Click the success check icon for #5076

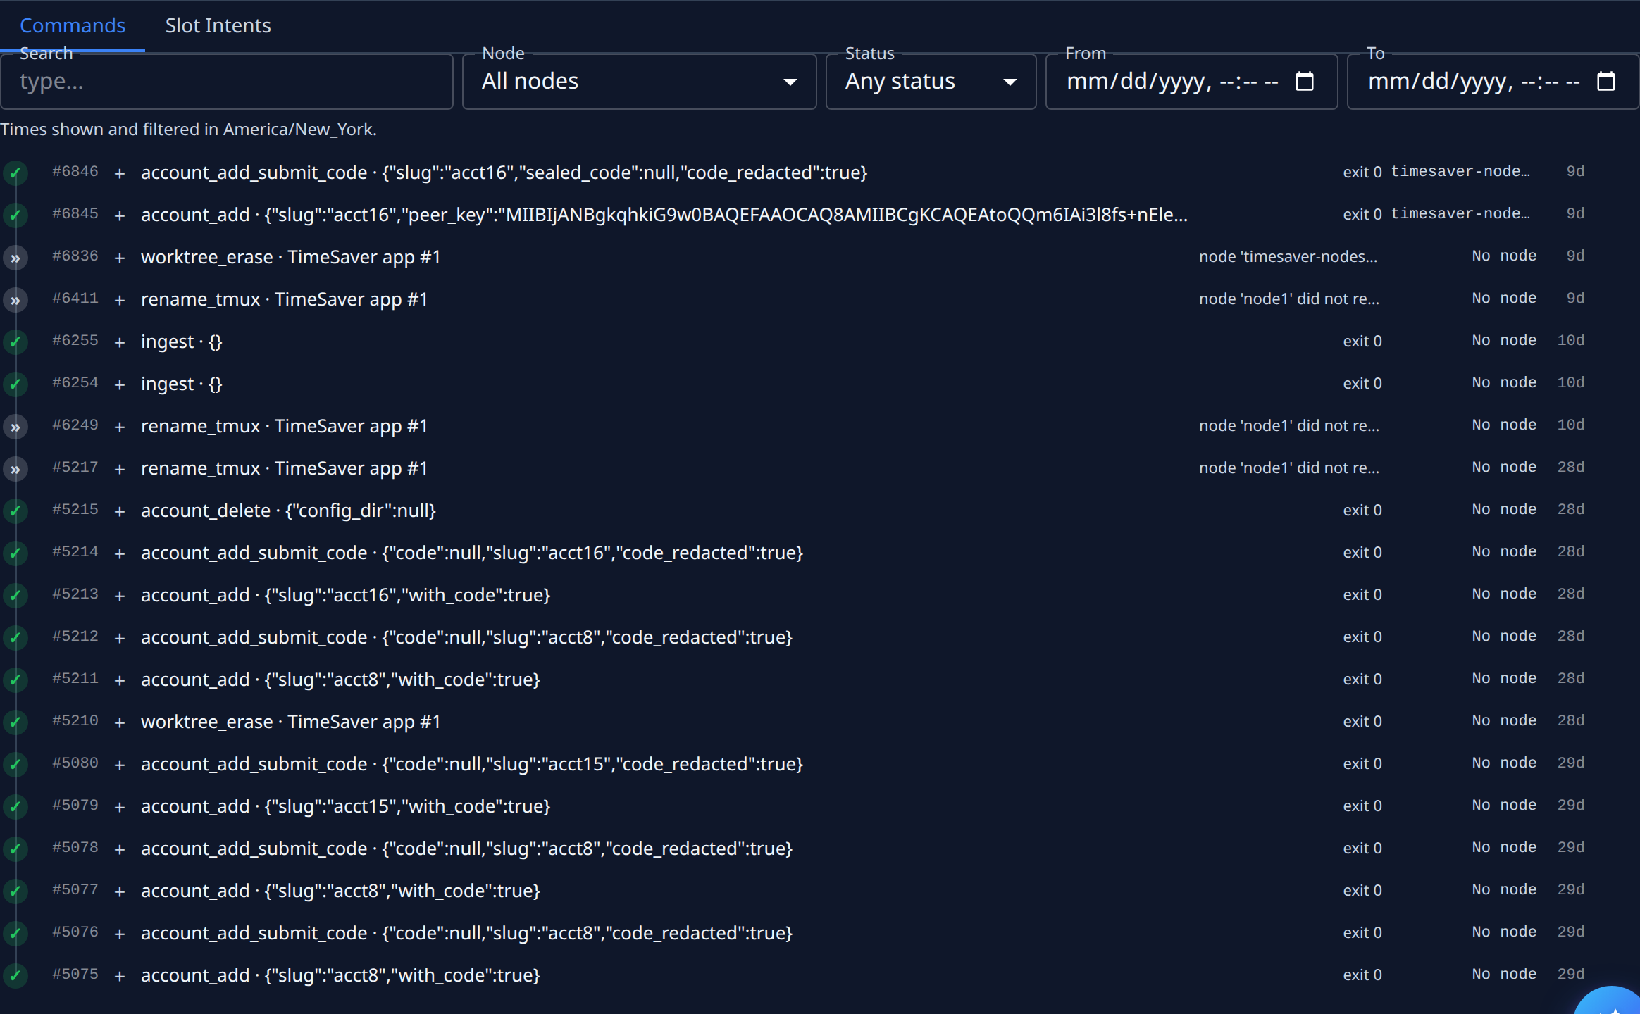tap(15, 934)
